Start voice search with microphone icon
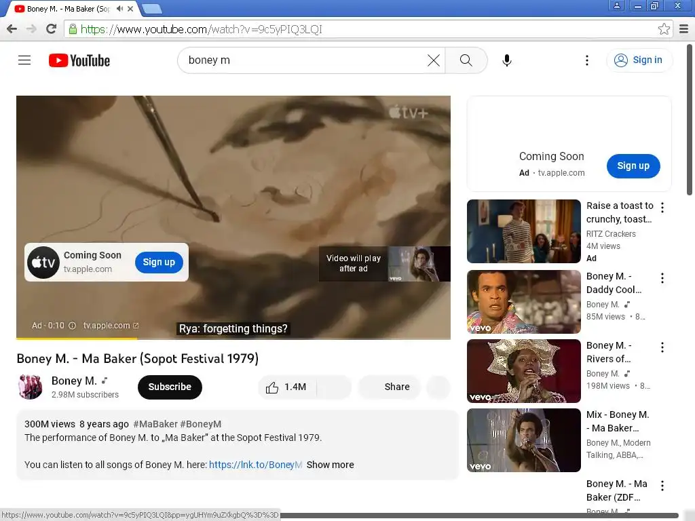The width and height of the screenshot is (695, 521). [506, 60]
